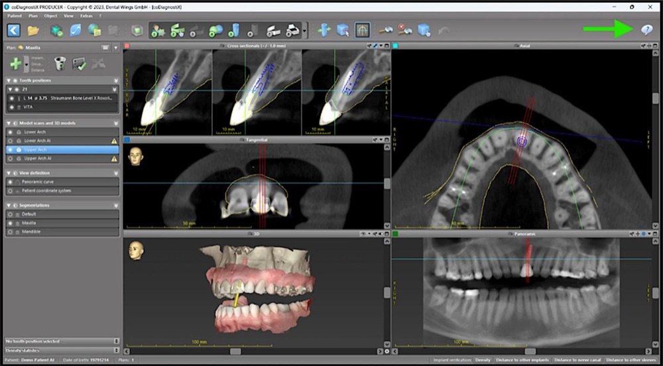Expand the Density statistics panel

(117, 350)
